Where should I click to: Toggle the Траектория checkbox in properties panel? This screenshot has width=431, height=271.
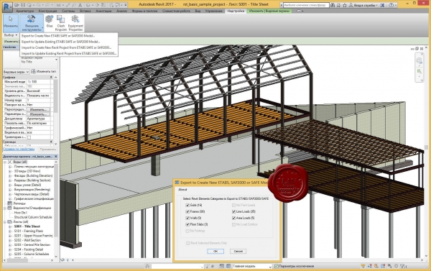click(x=29, y=137)
